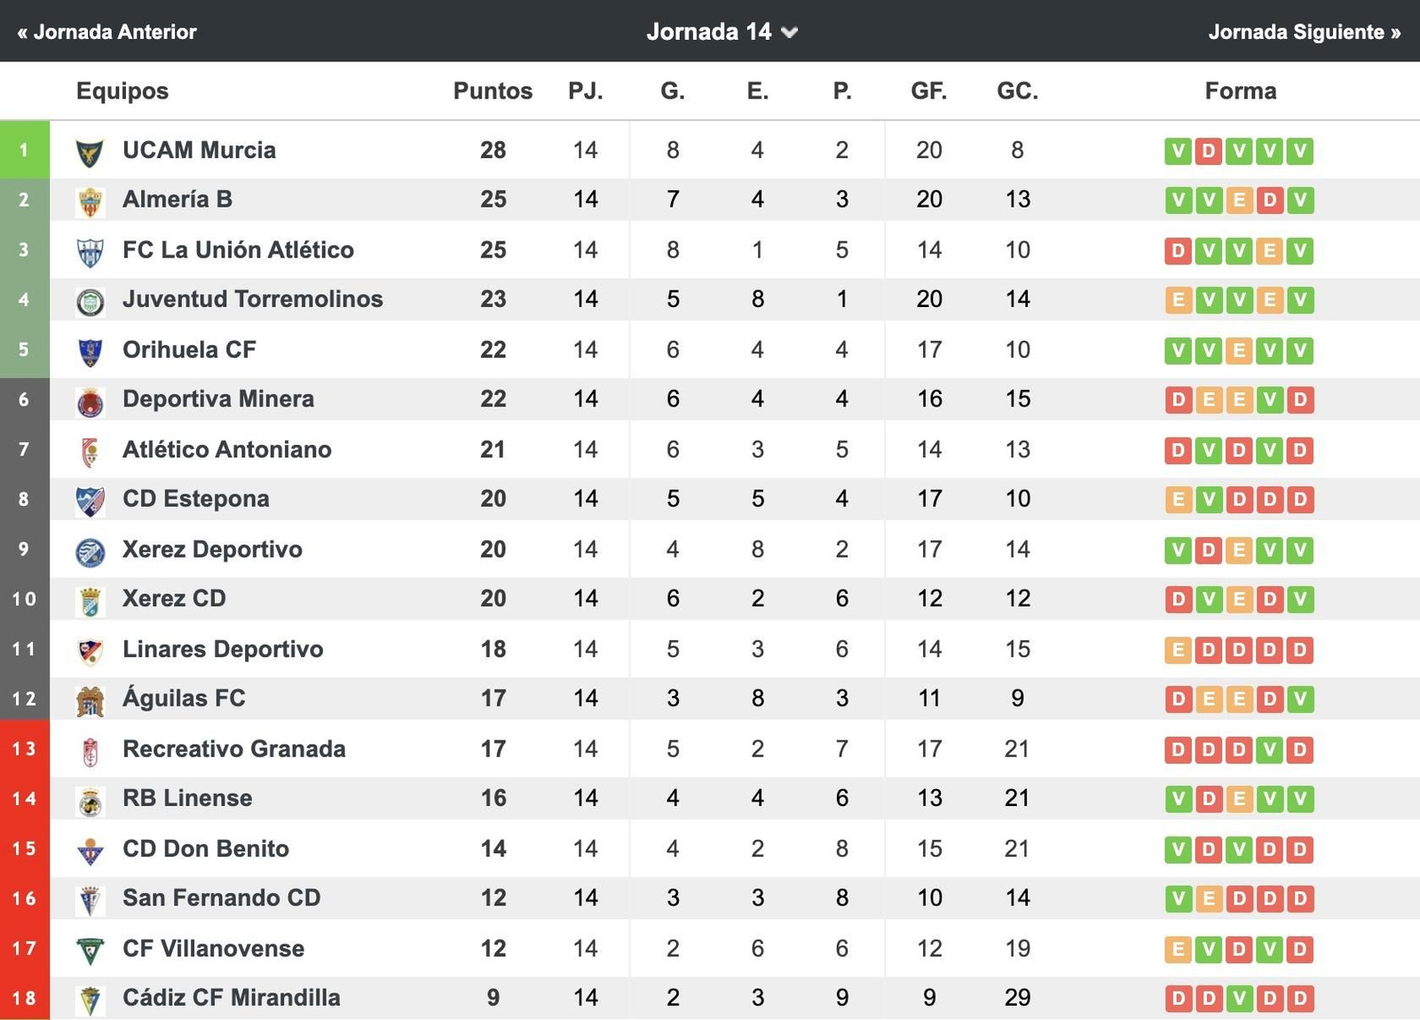Image resolution: width=1420 pixels, height=1020 pixels.
Task: Sort table by the Puntos column
Action: point(493,91)
